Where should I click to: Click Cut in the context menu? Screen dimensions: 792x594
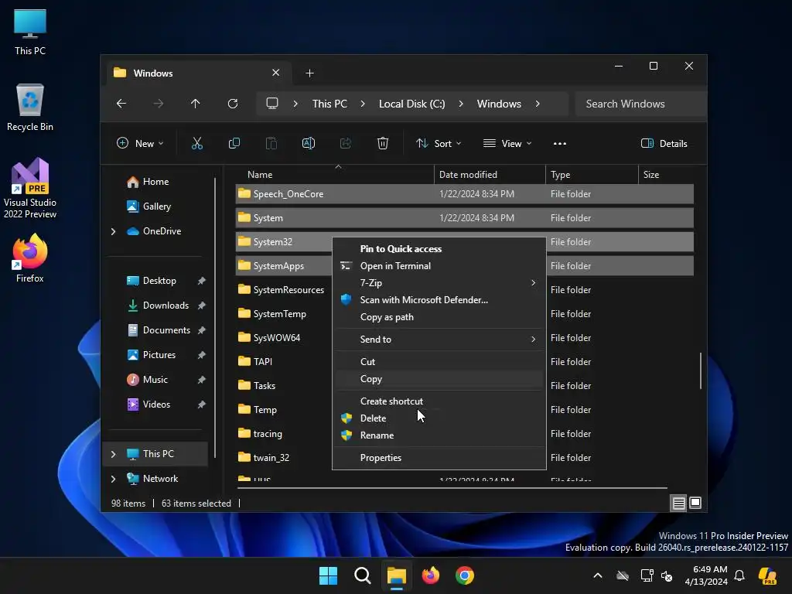439,362
